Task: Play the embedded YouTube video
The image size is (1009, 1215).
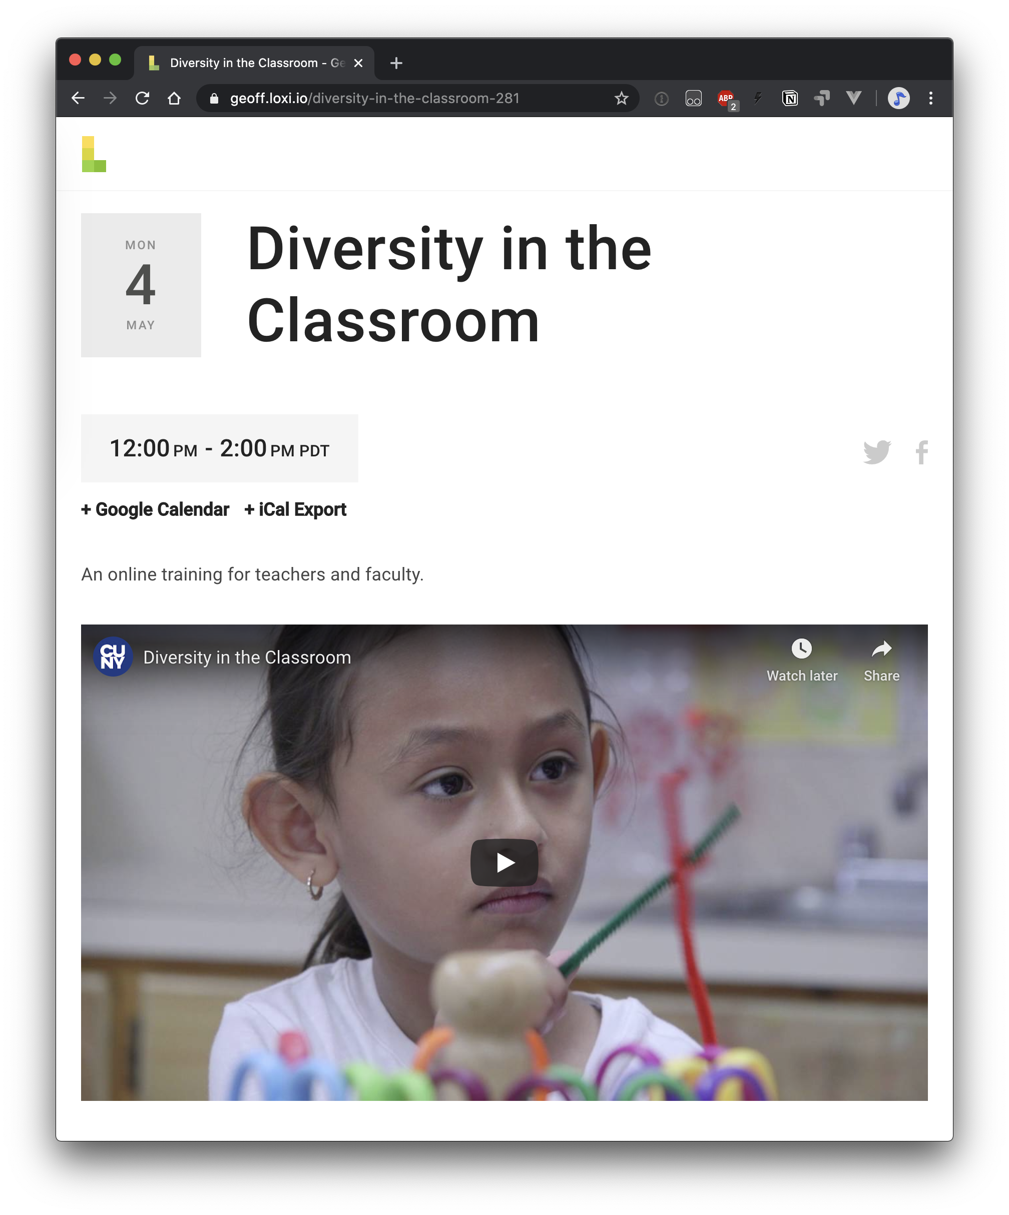Action: point(504,862)
